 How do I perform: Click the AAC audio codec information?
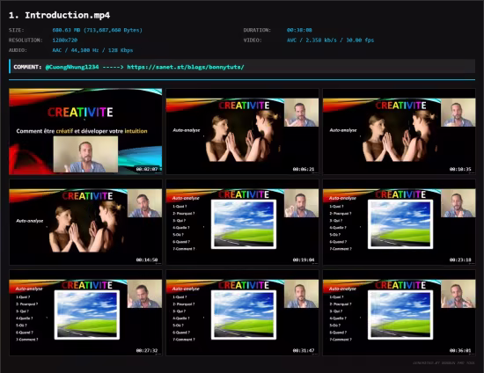pyautogui.click(x=92, y=50)
